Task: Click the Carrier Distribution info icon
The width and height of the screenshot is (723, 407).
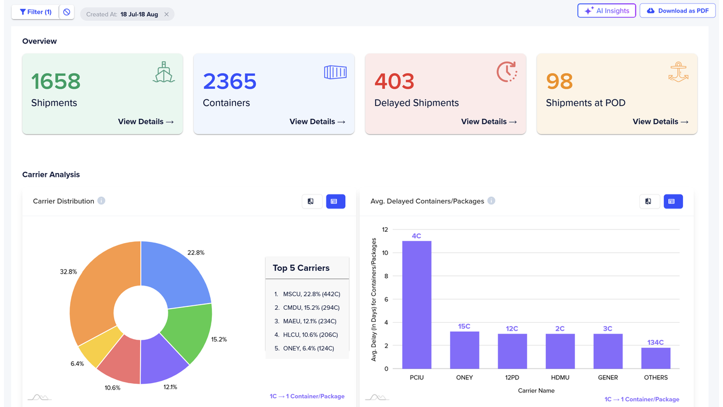Action: pyautogui.click(x=101, y=201)
